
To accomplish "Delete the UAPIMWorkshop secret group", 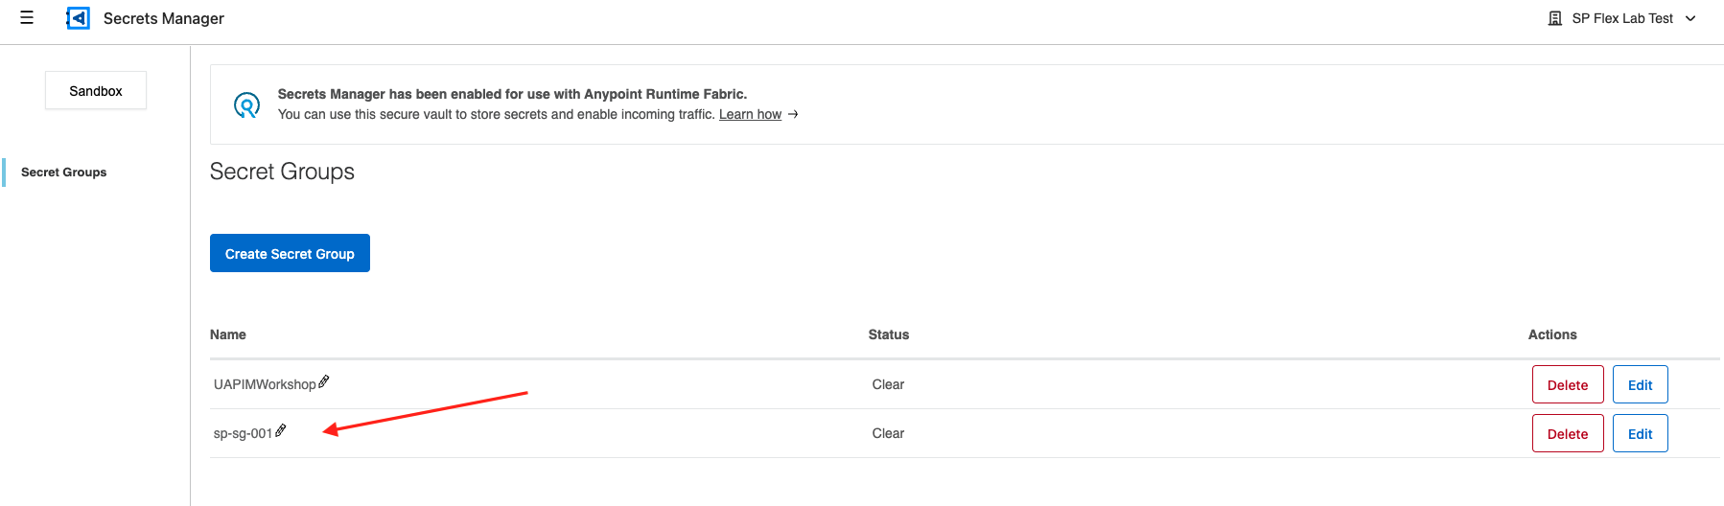I will click(1568, 385).
